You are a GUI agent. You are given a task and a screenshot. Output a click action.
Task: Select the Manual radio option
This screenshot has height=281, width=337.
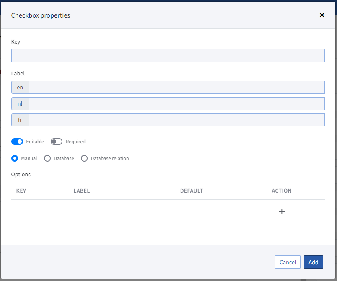coord(15,158)
